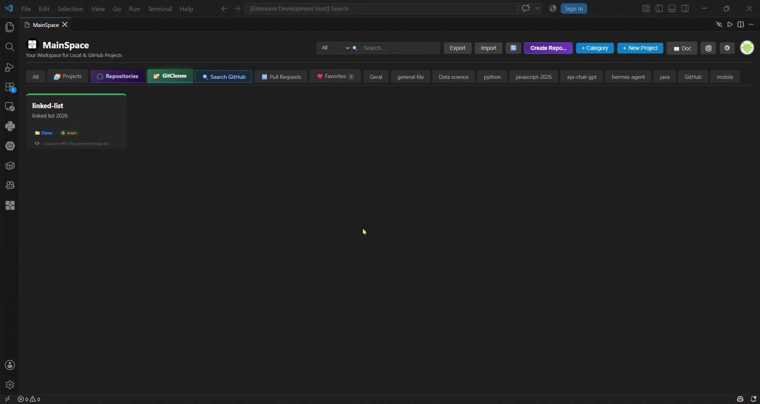Open the Doc button
The width and height of the screenshot is (760, 404).
tap(682, 48)
